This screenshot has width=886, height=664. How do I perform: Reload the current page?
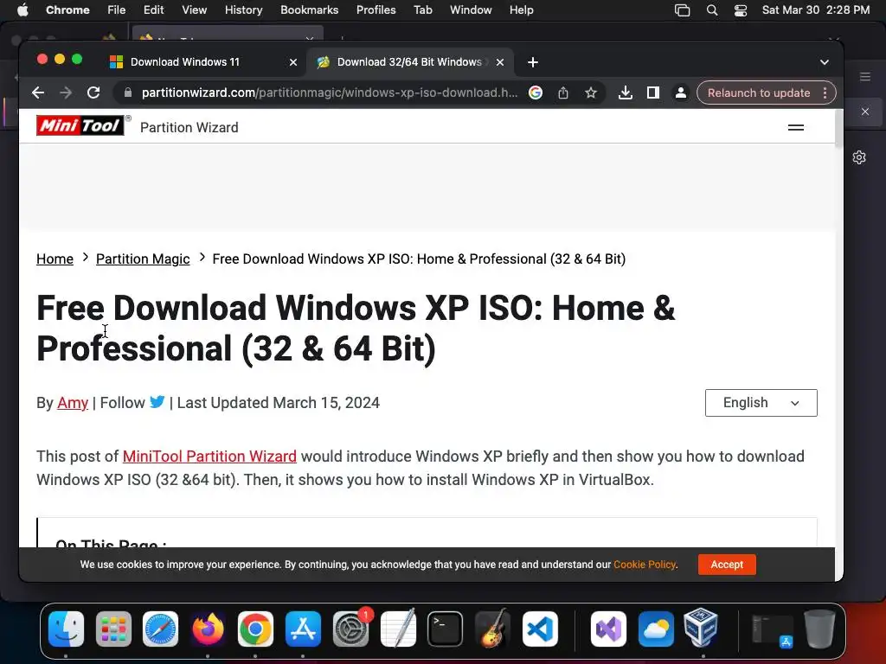point(93,93)
